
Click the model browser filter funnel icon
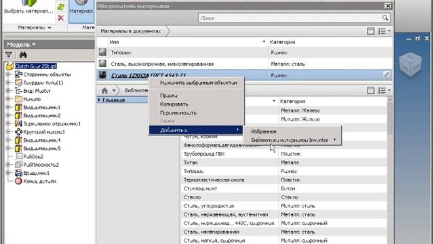tap(9, 55)
